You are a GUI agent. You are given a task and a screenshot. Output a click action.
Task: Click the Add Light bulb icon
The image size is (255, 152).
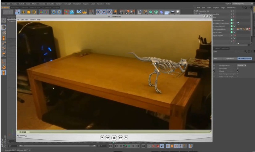178,12
